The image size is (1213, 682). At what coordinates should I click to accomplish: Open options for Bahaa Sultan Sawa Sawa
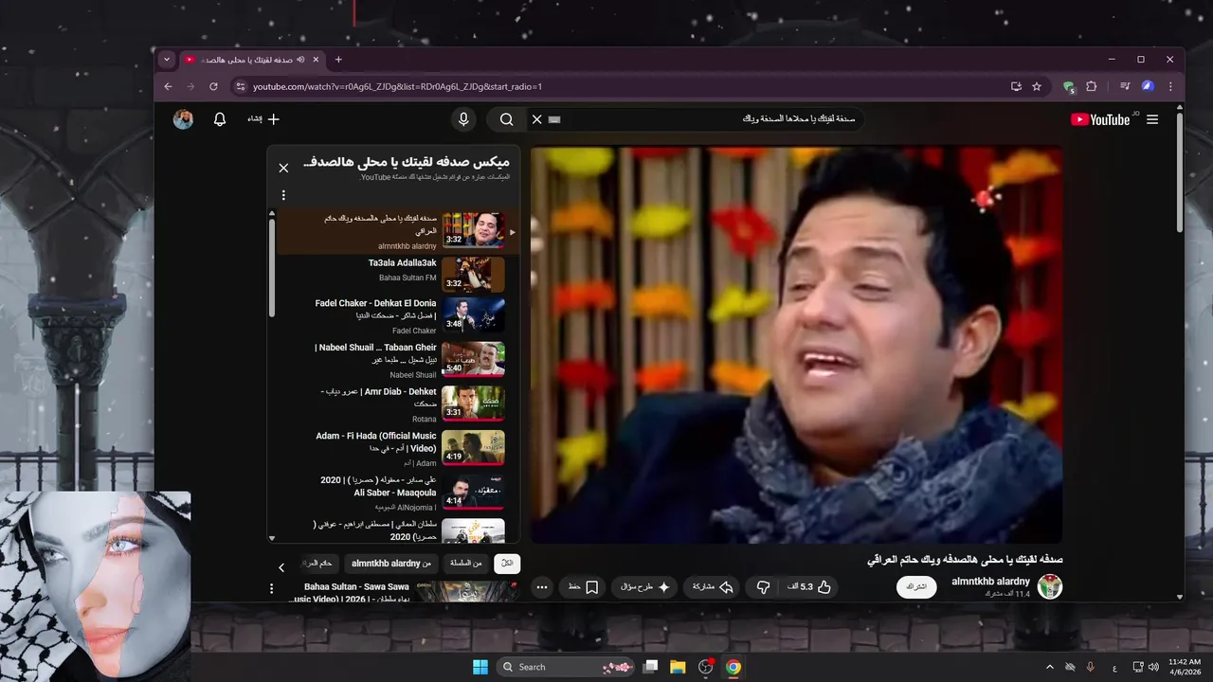point(272,588)
